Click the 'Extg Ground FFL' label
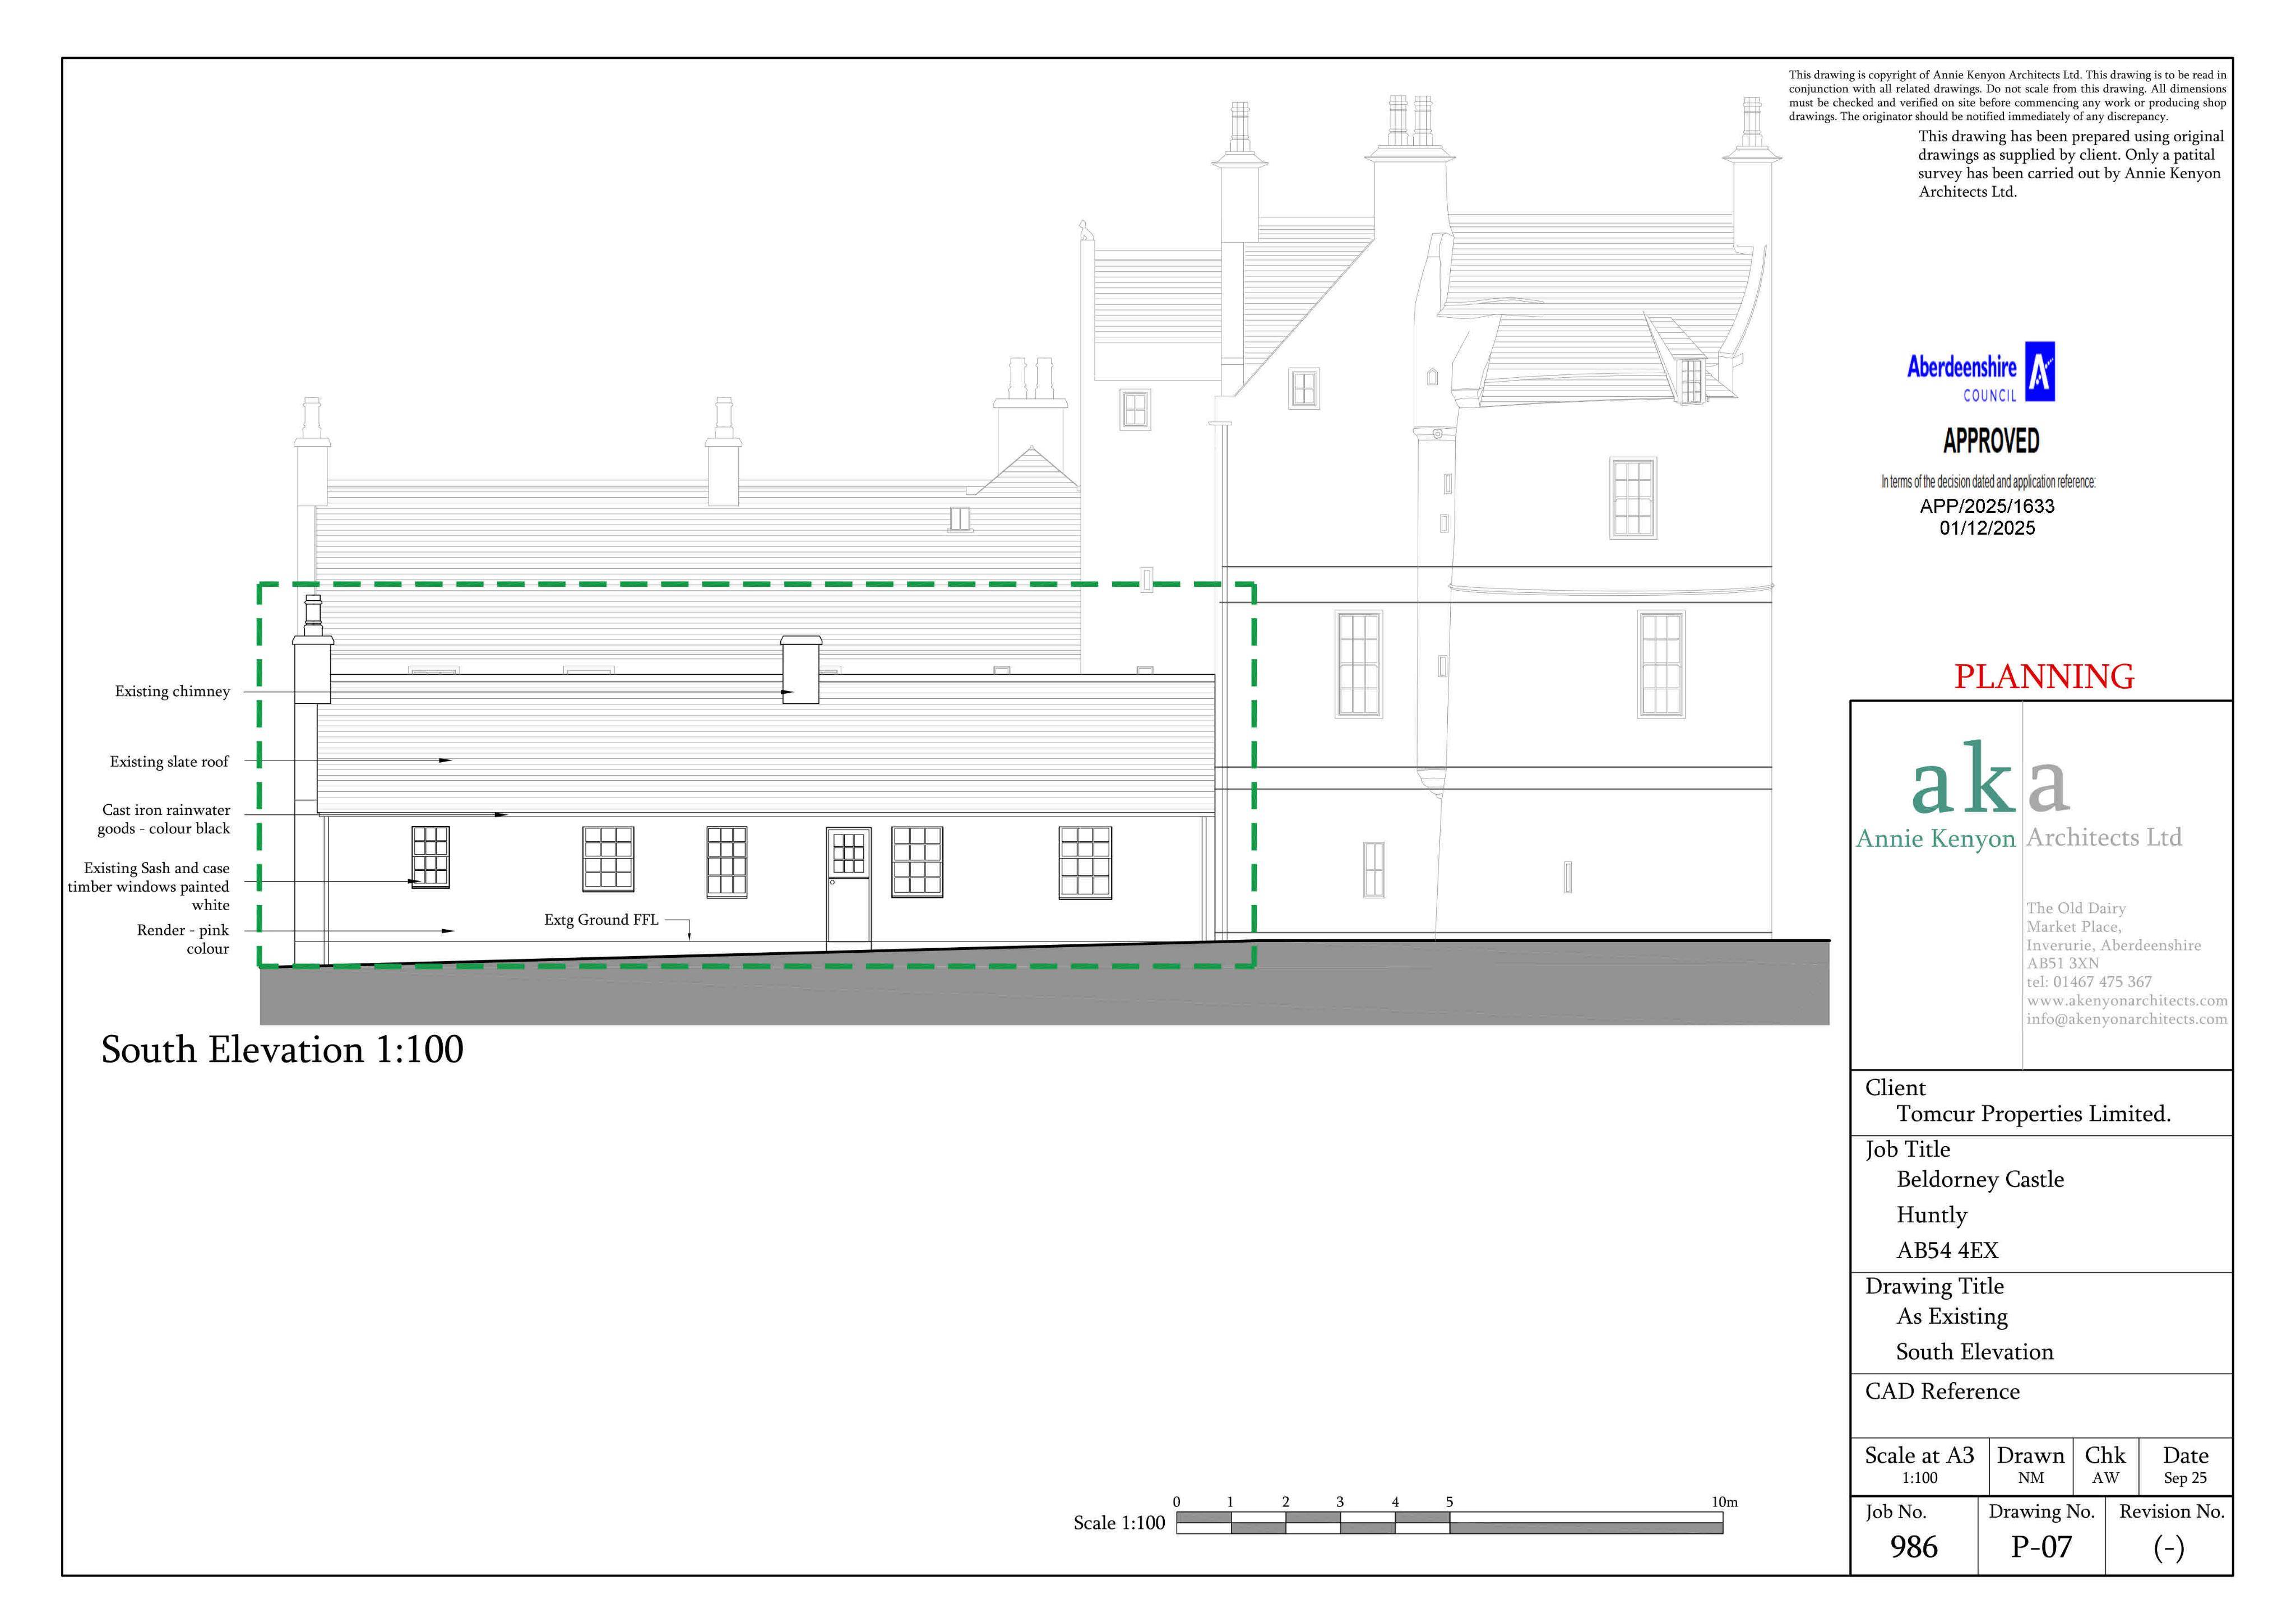 pyautogui.click(x=601, y=920)
